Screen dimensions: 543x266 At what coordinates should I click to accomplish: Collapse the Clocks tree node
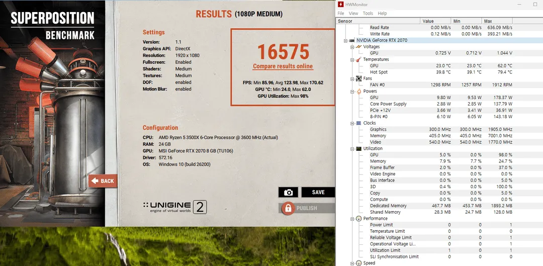(352, 123)
